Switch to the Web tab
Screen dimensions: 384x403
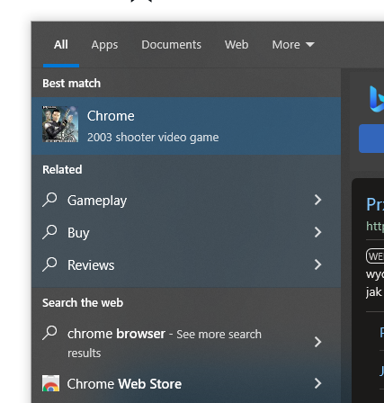237,45
